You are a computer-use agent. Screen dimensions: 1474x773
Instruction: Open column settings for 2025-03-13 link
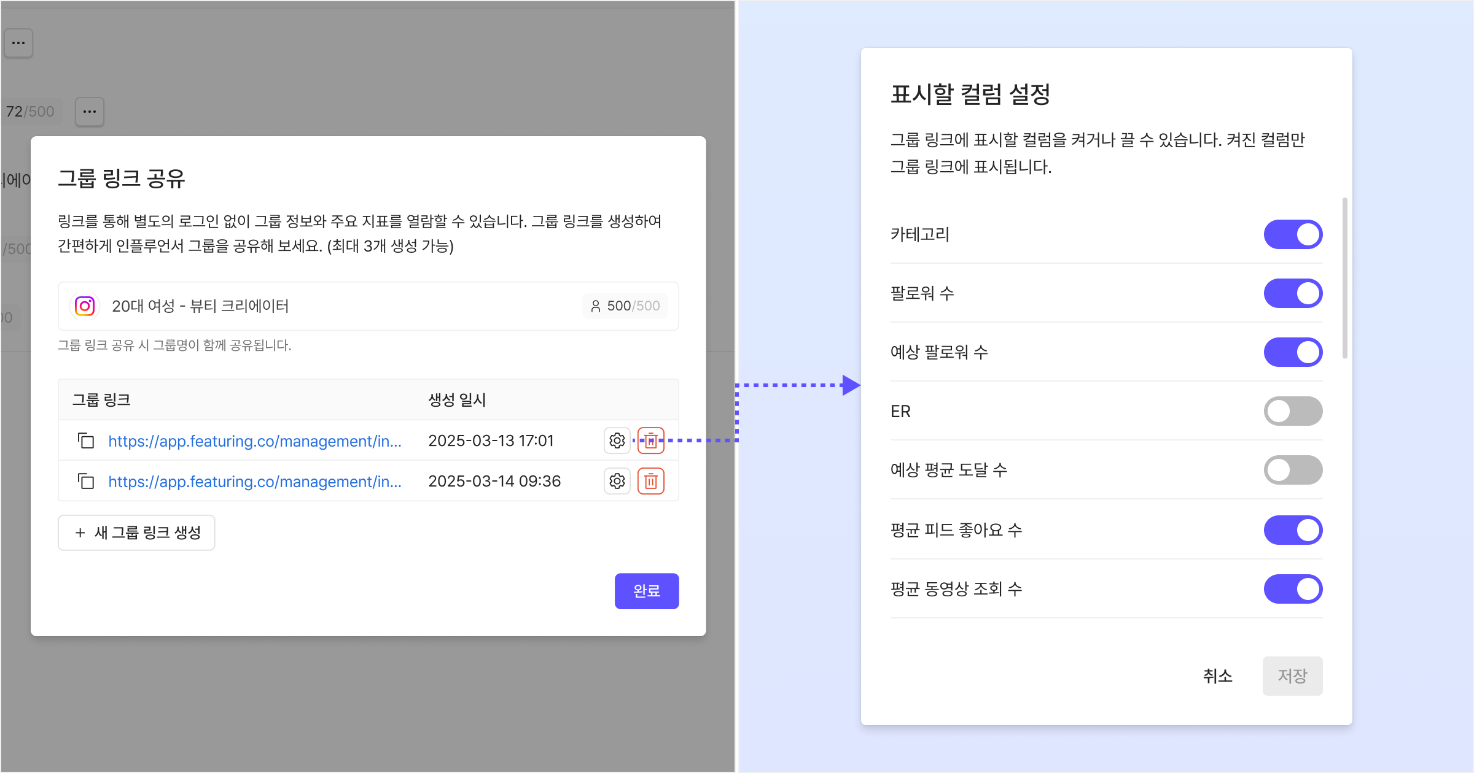tap(617, 440)
